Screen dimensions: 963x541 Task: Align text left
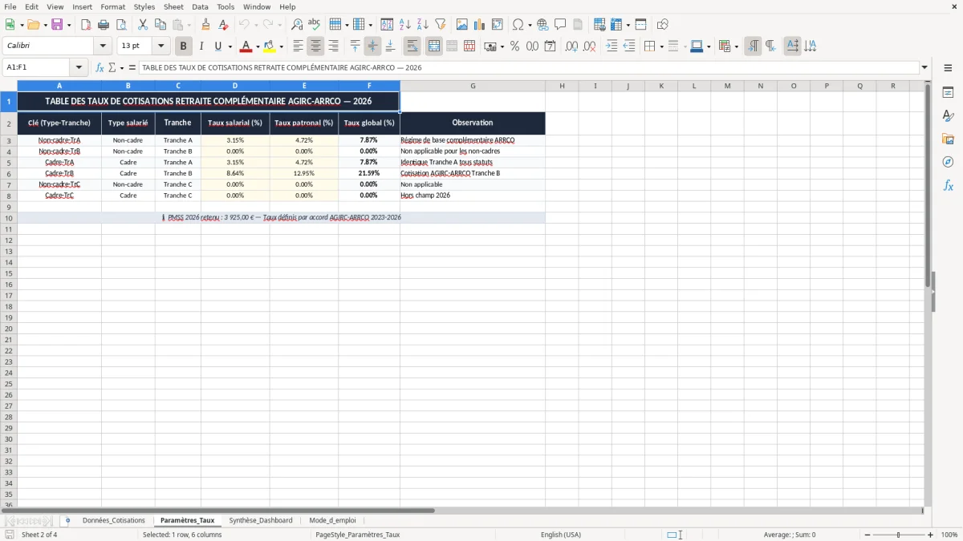tap(299, 46)
